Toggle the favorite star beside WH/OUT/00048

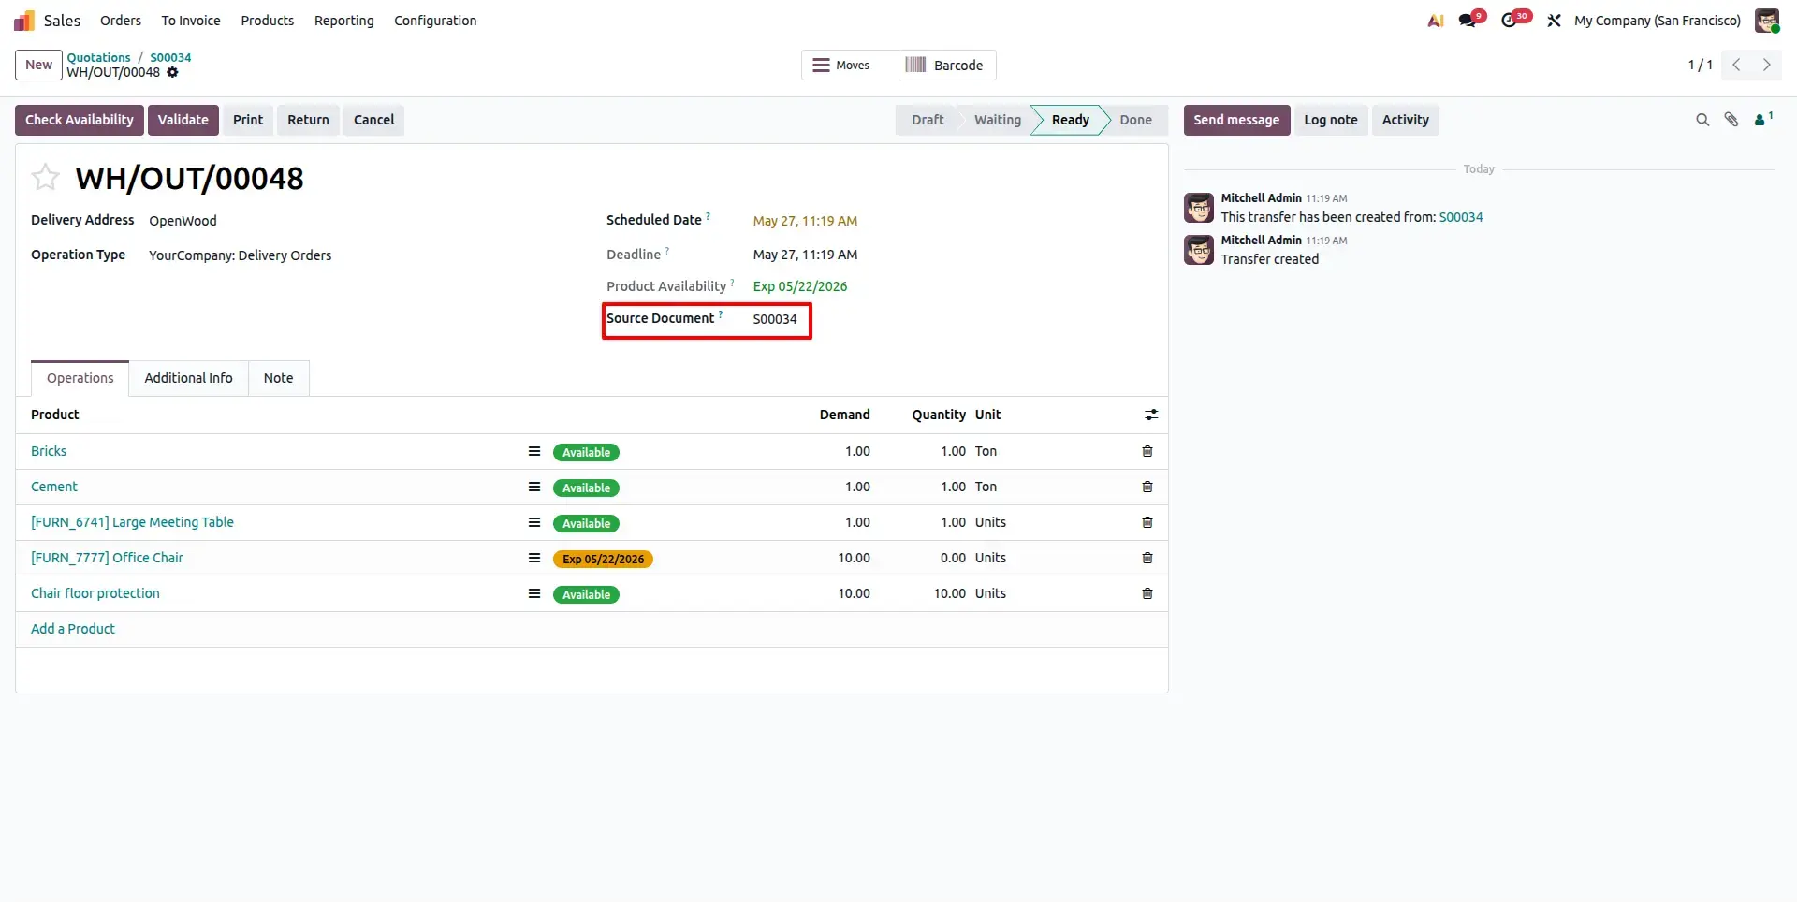pos(45,177)
